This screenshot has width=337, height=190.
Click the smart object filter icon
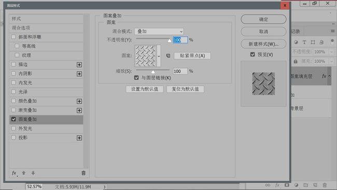click(321, 42)
